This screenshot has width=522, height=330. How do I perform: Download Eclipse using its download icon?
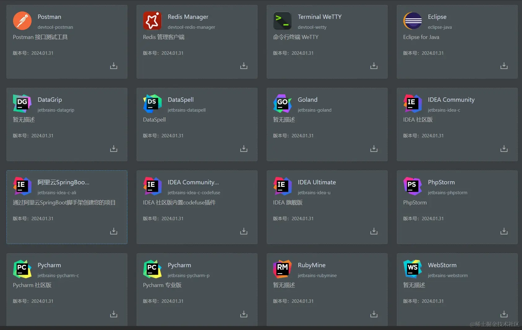[x=504, y=66]
